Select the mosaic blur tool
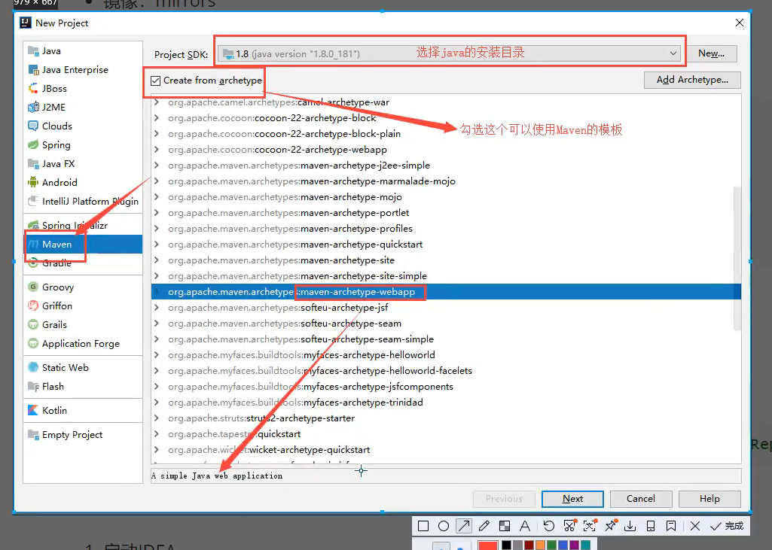 pyautogui.click(x=505, y=526)
